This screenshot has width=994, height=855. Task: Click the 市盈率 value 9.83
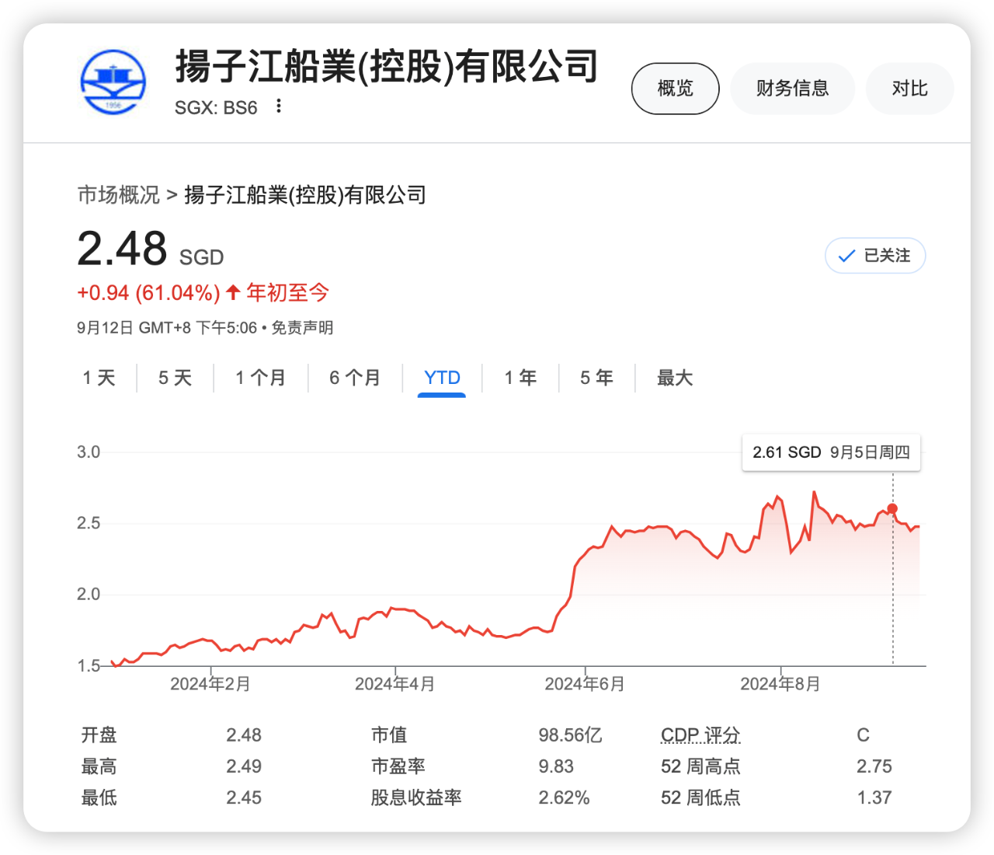click(556, 766)
